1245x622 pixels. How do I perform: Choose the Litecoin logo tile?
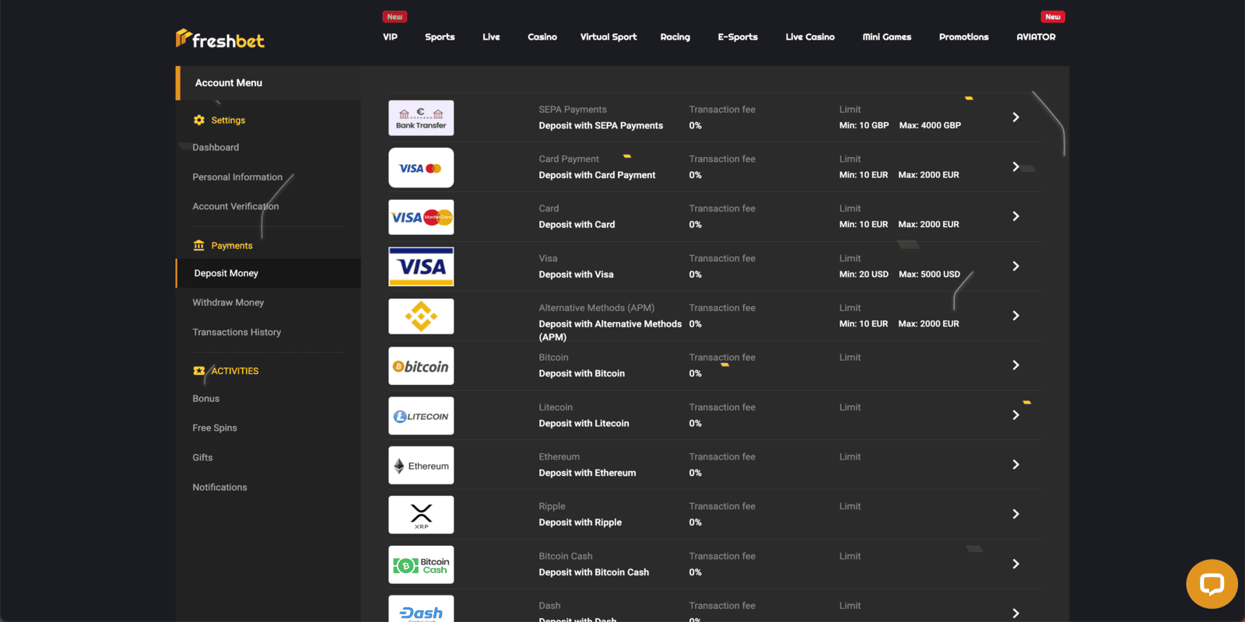[x=421, y=416]
